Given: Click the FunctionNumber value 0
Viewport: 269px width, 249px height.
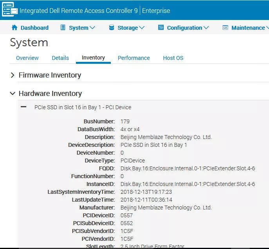Looking at the screenshot, I should [122, 176].
